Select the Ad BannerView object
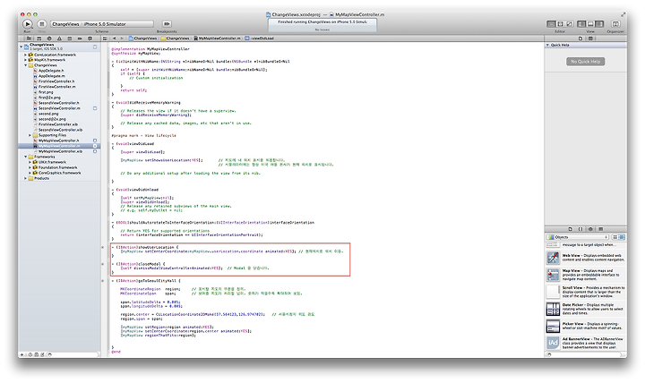 pyautogui.click(x=586, y=343)
